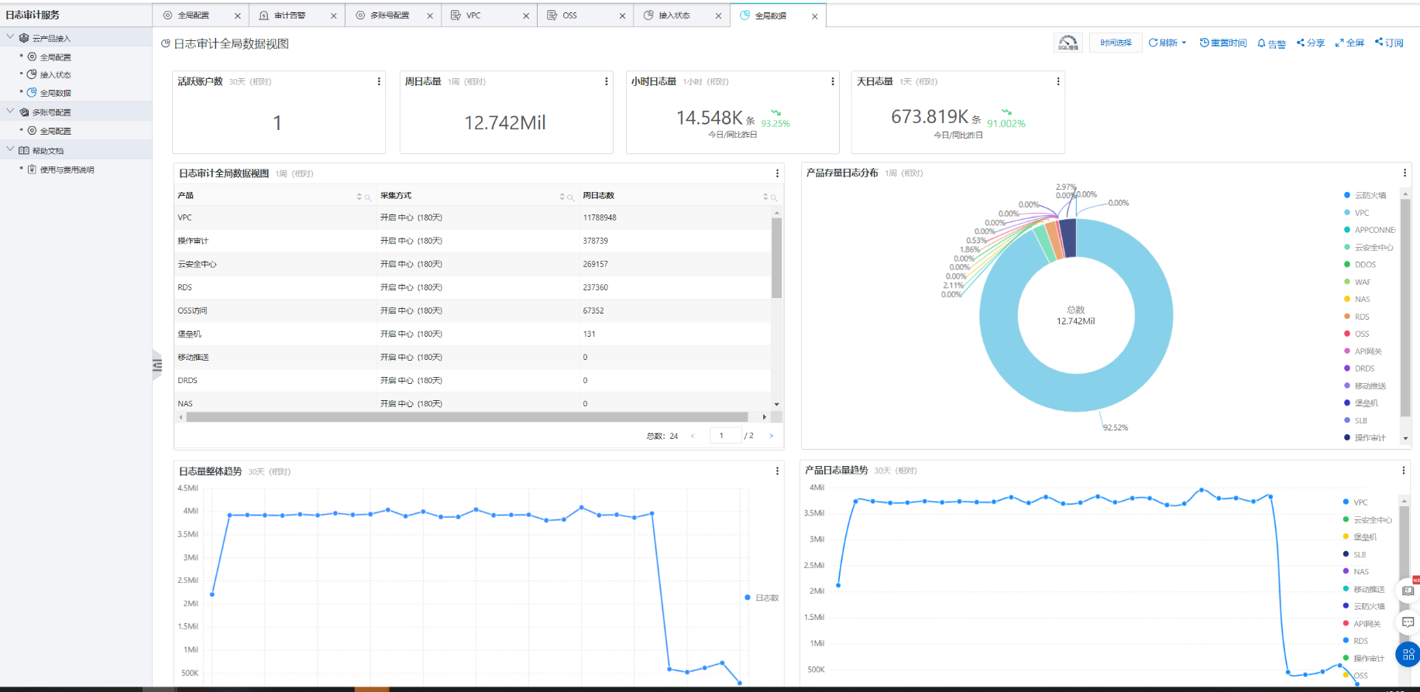Viewport: 1420px width, 692px height.
Task: Open the 产品存量日志分布 panel's three-dot menu
Action: click(1405, 173)
